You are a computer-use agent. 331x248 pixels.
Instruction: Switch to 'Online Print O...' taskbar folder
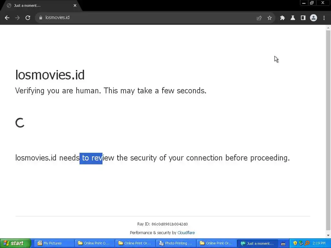[94, 243]
